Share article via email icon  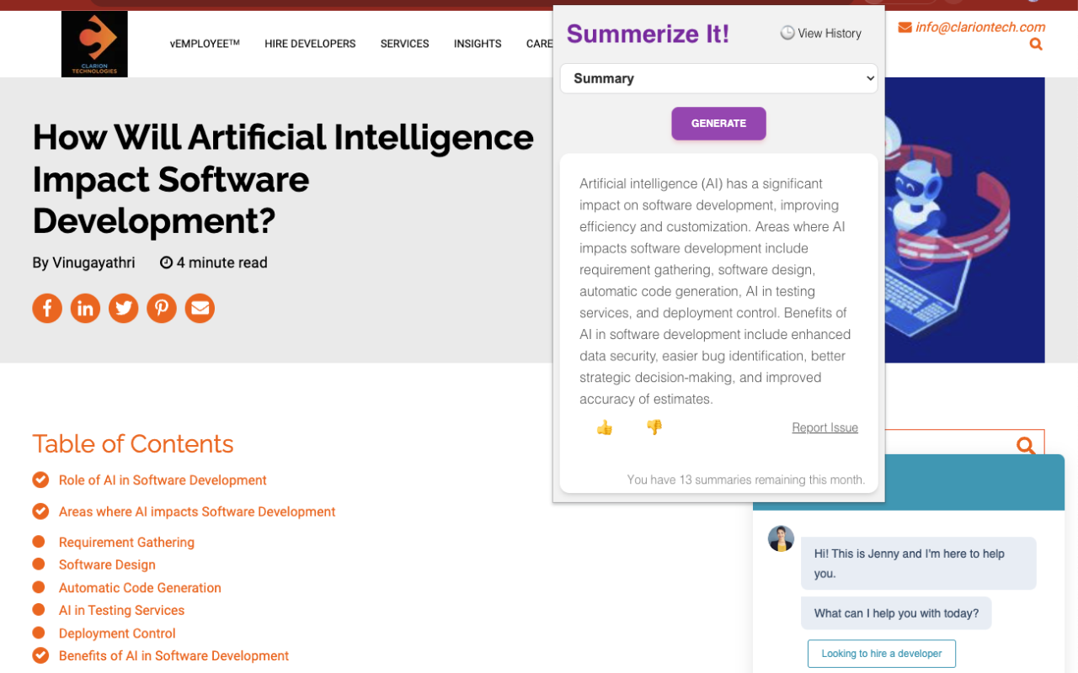pos(200,308)
